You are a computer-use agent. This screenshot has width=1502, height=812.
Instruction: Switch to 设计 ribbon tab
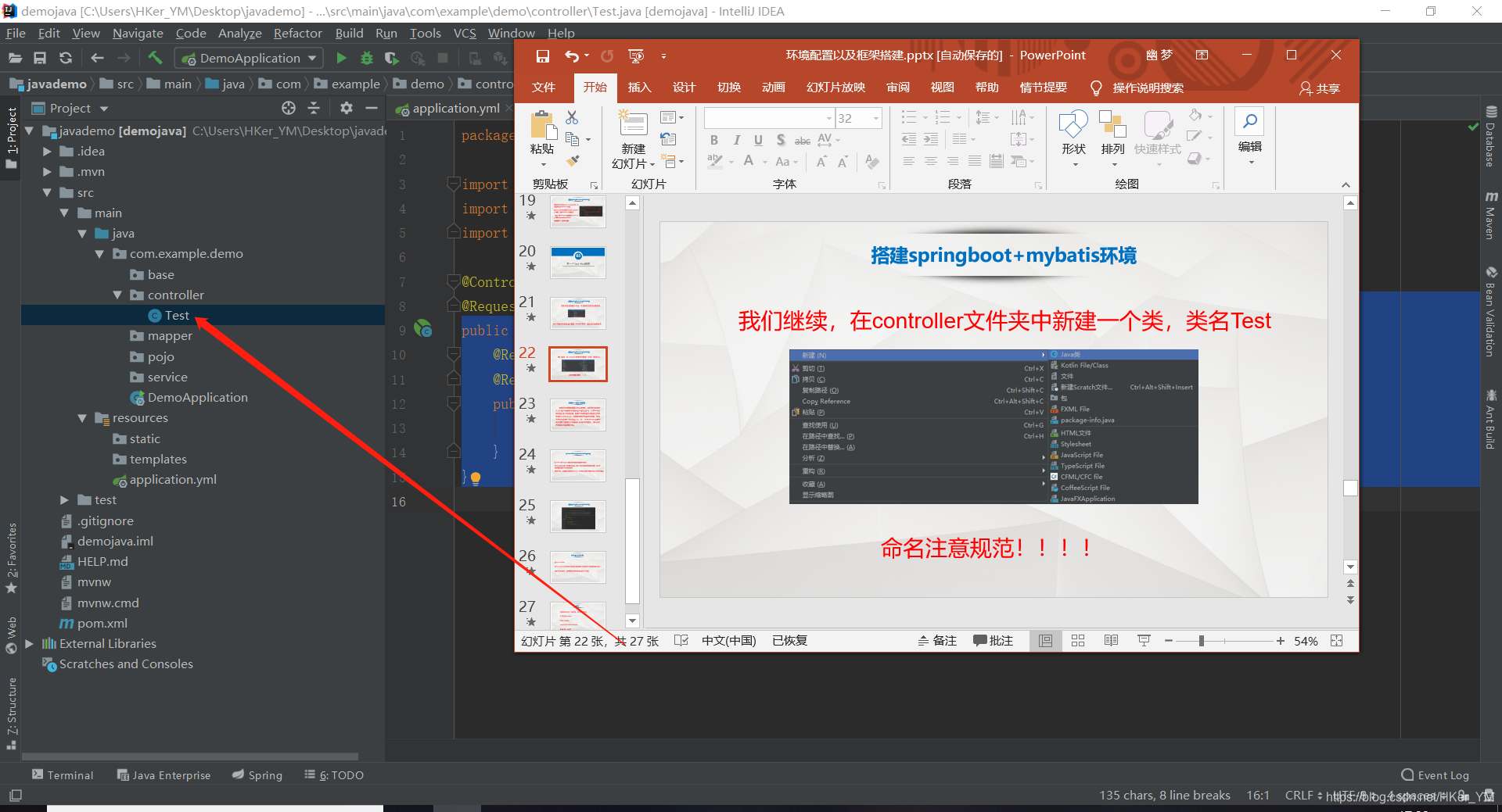coord(684,88)
